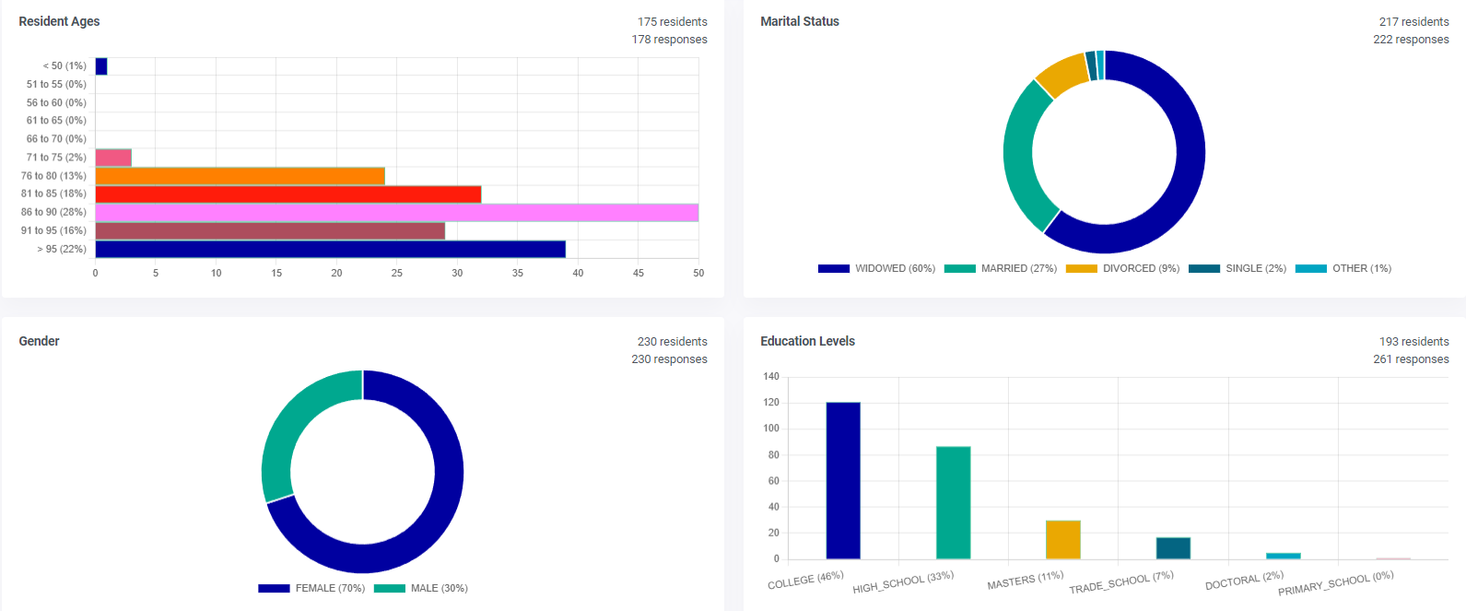Click the Resident Ages chart title

point(59,21)
